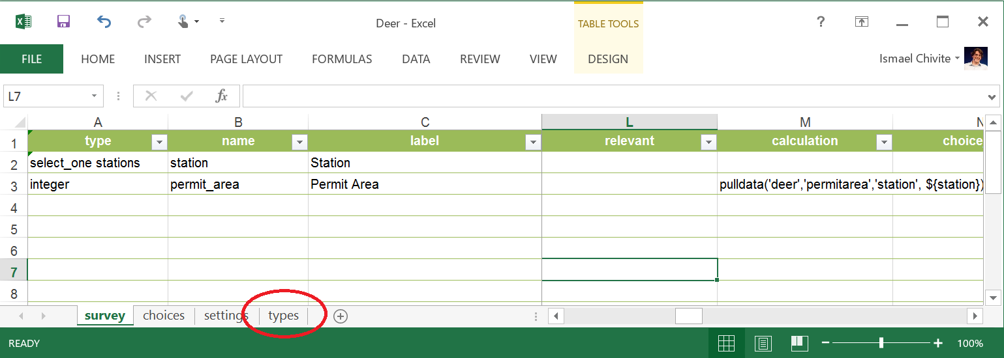
Task: Open the FILE tab
Action: coord(31,59)
